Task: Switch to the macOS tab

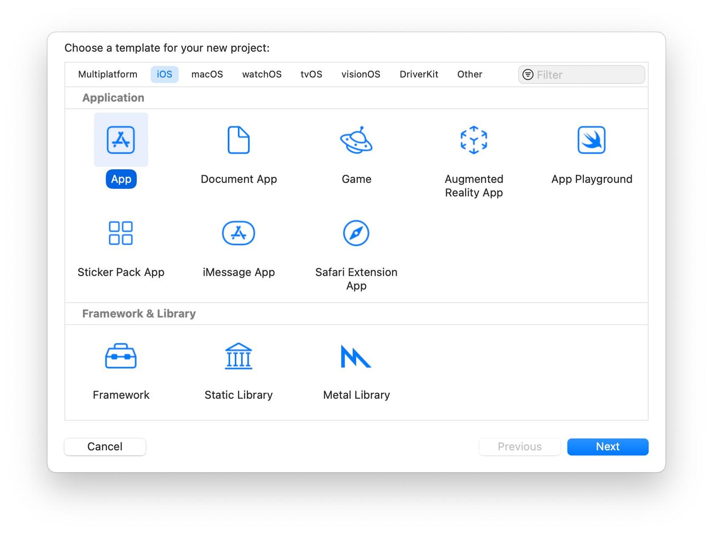Action: (x=207, y=74)
